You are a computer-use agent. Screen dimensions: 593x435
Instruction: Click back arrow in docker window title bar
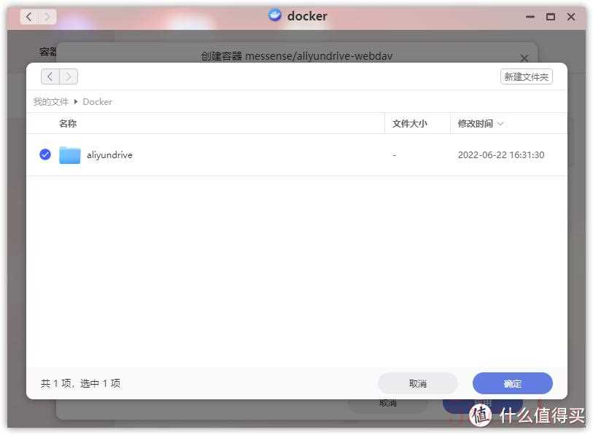tap(29, 17)
